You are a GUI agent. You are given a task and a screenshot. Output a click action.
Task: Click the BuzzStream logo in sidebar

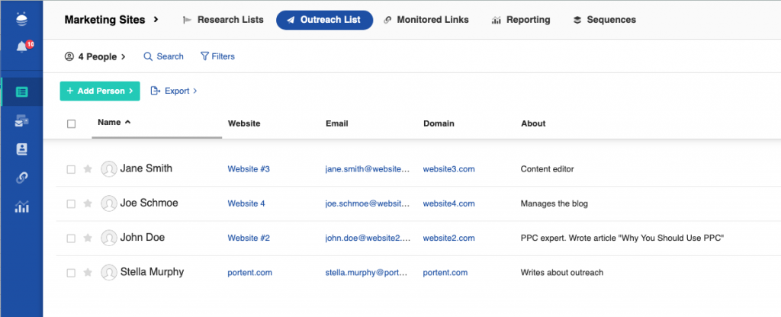point(22,18)
